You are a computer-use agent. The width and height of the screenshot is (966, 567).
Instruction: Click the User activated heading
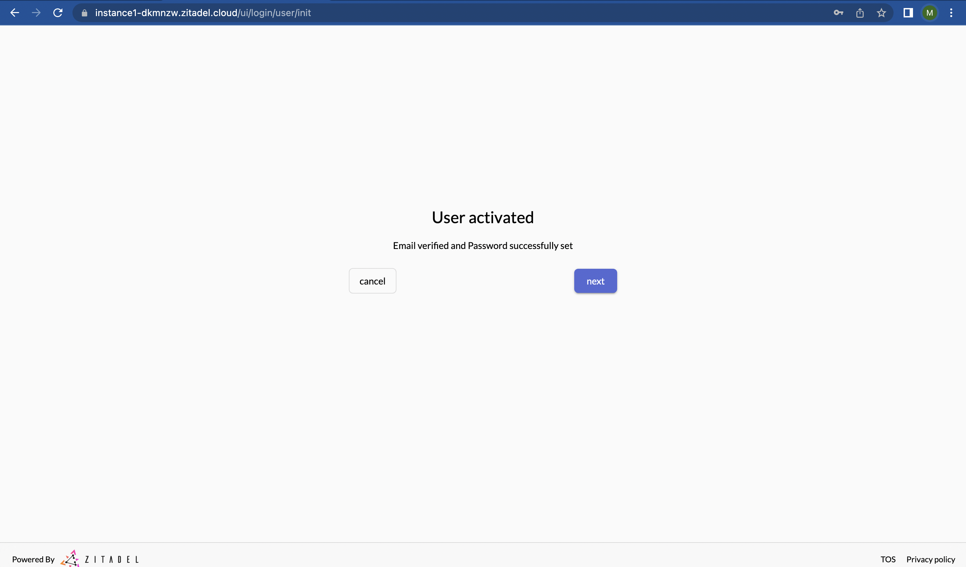[483, 217]
